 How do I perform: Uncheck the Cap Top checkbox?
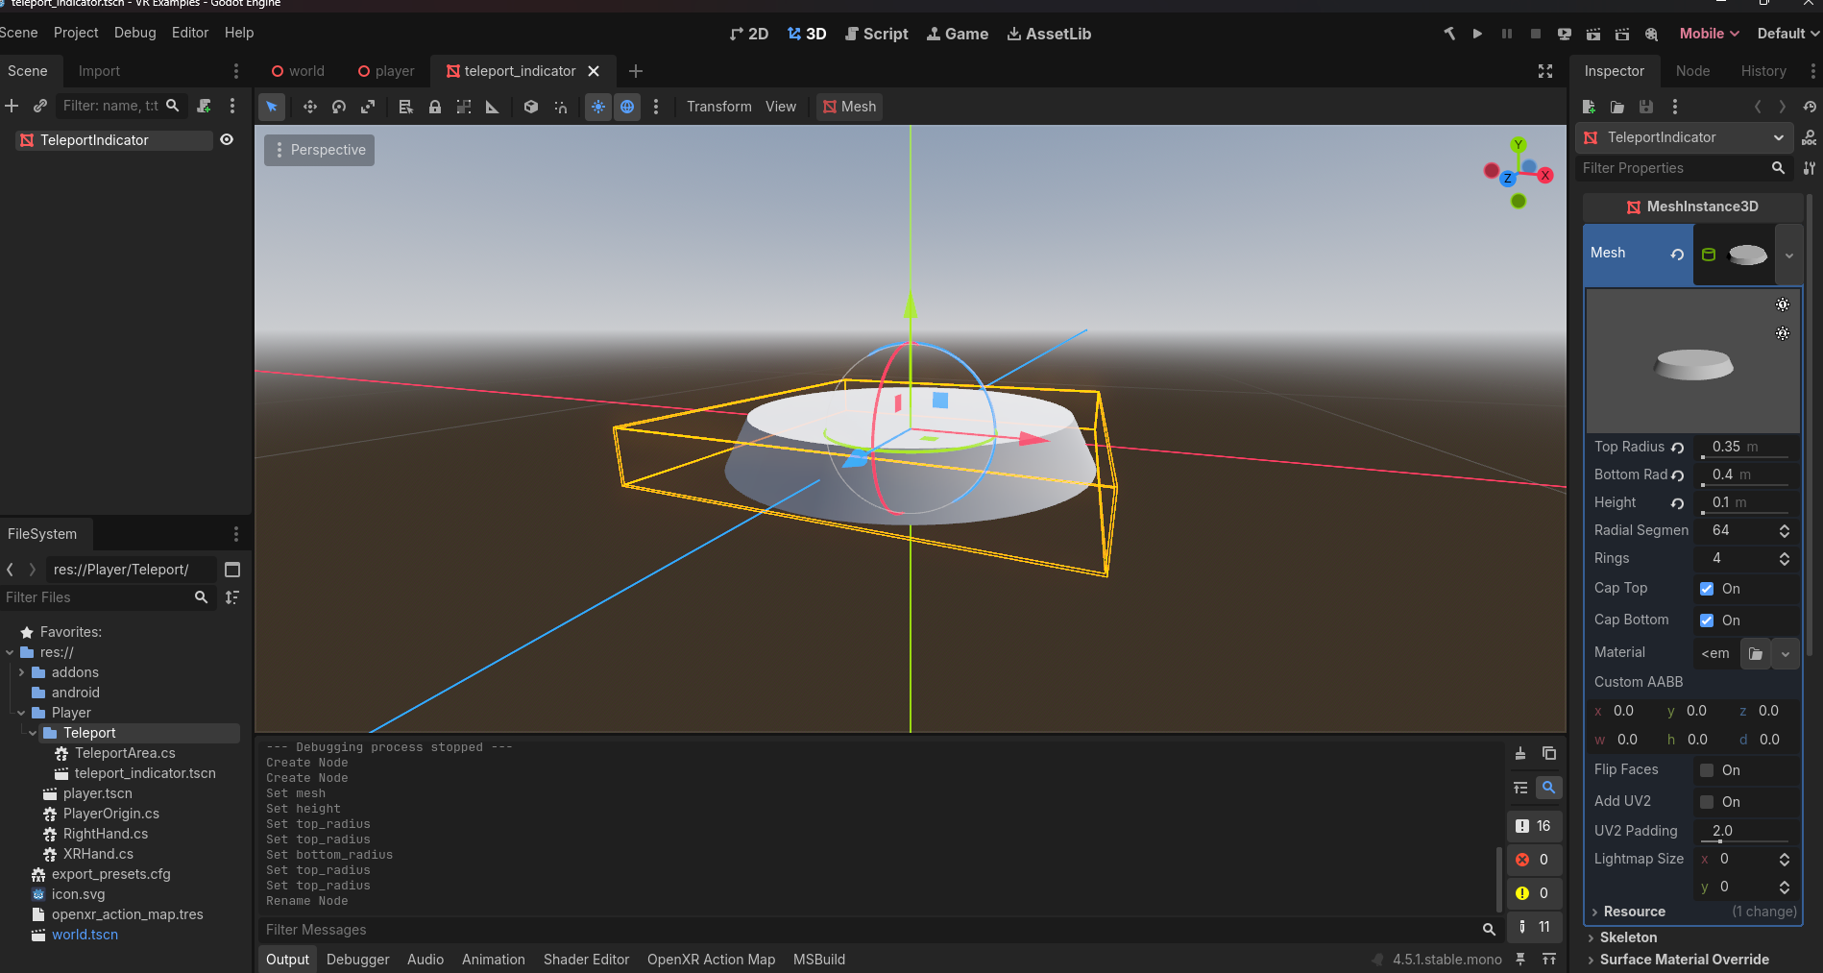point(1707,589)
